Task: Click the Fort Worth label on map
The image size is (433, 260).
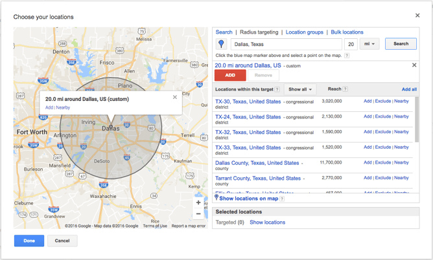Action: coord(32,132)
